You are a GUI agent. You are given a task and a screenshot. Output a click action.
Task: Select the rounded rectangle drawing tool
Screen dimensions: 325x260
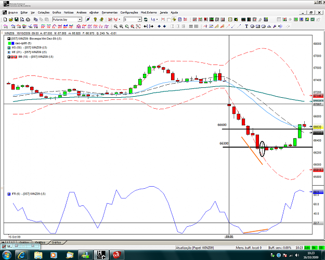pyautogui.click(x=264, y=27)
